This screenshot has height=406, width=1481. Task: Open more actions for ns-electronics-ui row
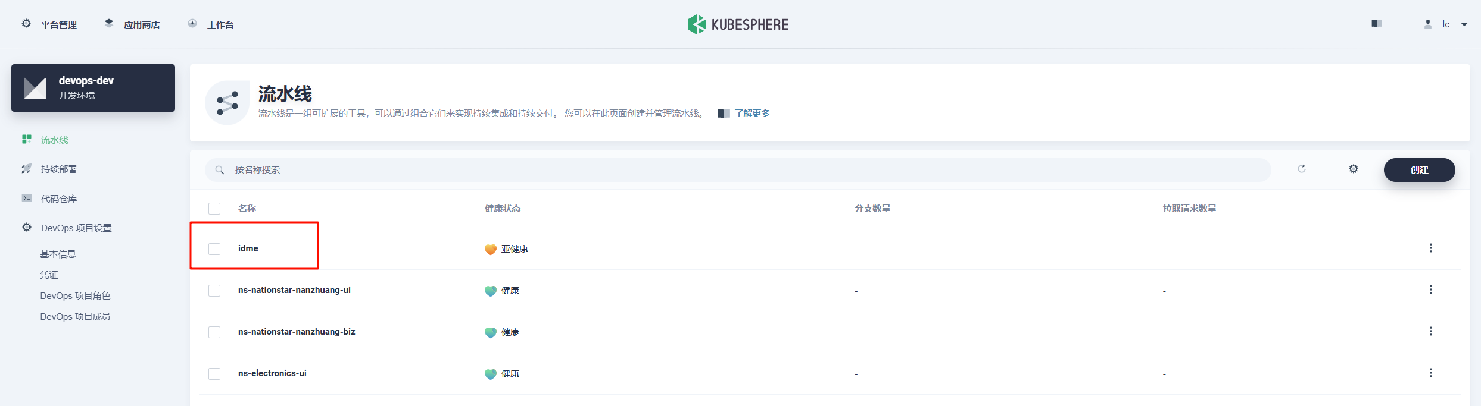point(1430,373)
